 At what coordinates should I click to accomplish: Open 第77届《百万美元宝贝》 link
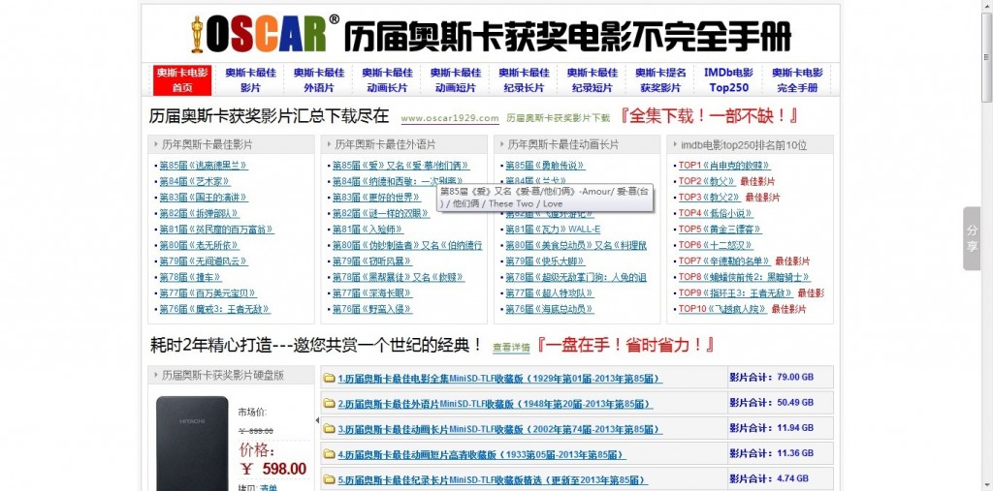[x=208, y=293]
